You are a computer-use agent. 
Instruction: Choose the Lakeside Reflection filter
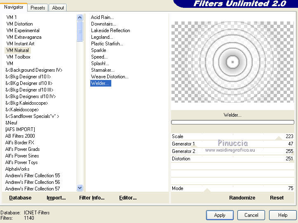click(x=110, y=31)
